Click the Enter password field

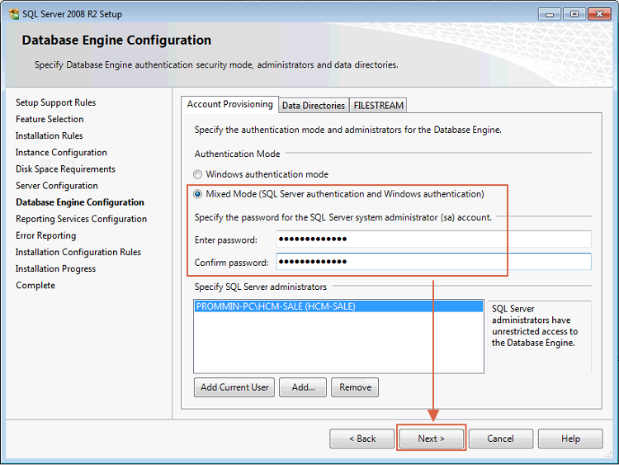(x=433, y=239)
